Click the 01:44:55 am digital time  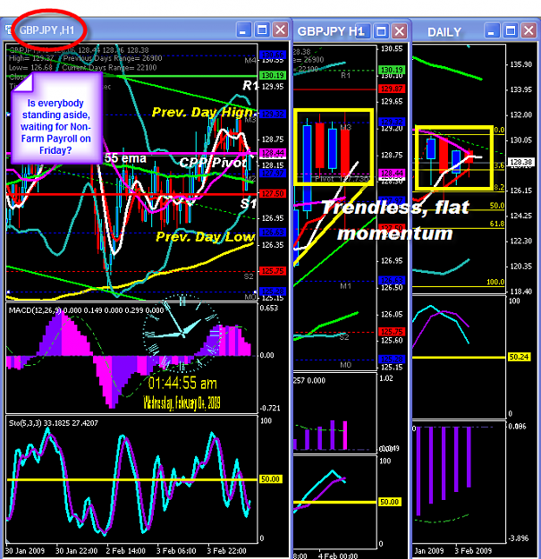coord(182,383)
